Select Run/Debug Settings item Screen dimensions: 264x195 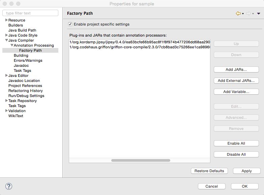[x=26, y=96]
